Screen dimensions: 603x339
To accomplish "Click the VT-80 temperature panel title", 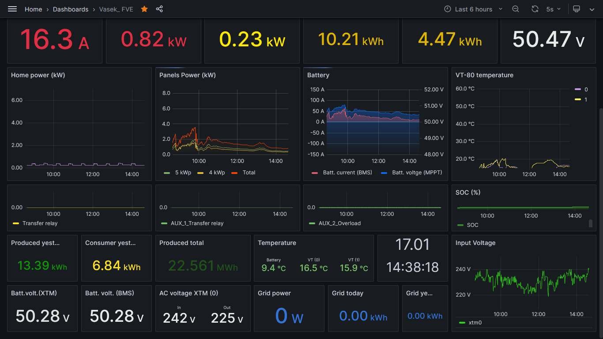I will click(484, 75).
